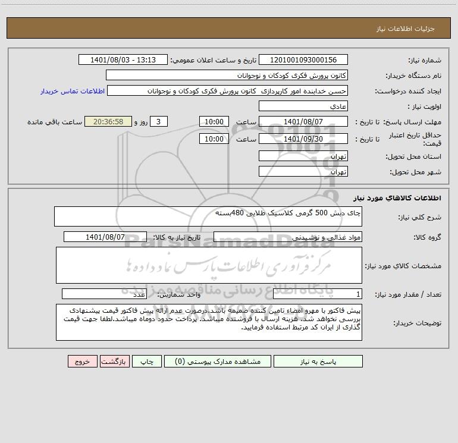
Task: Click 'اطلاعات کالاهای مورد نیاز' section heading
Action: coord(397,197)
